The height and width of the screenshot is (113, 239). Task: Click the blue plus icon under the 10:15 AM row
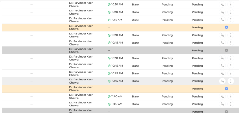(x=227, y=28)
